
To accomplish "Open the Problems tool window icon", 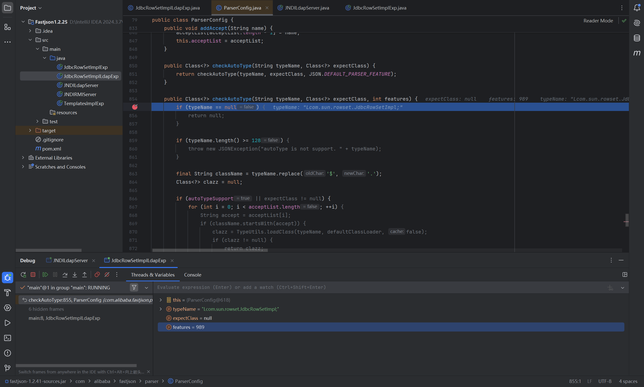I will tap(8, 353).
